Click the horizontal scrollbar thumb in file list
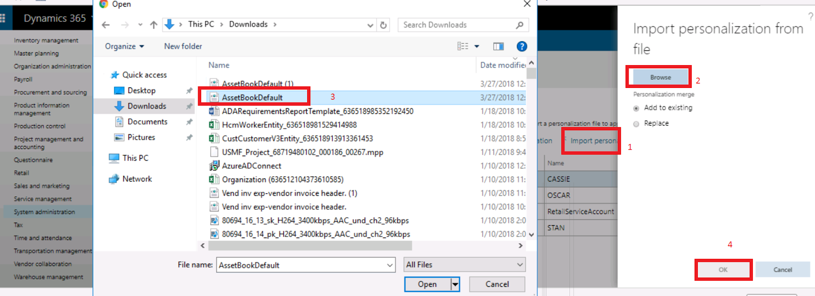815x296 pixels. tap(310, 246)
